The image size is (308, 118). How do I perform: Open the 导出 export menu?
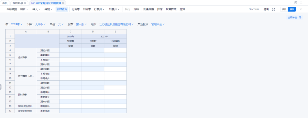[48, 9]
